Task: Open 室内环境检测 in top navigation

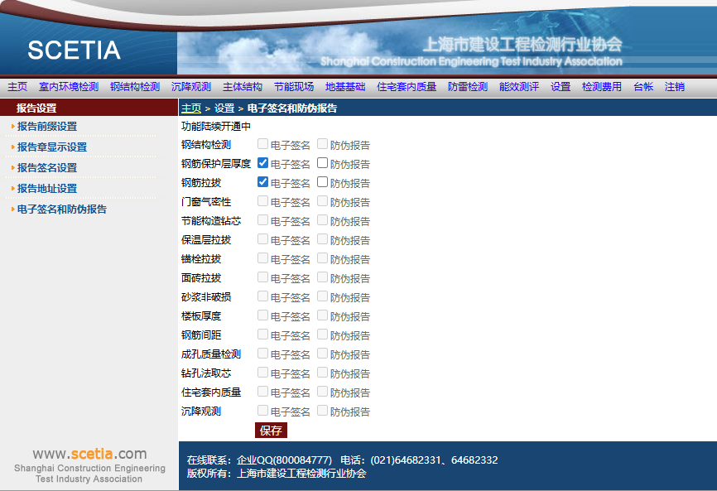Action: point(69,87)
